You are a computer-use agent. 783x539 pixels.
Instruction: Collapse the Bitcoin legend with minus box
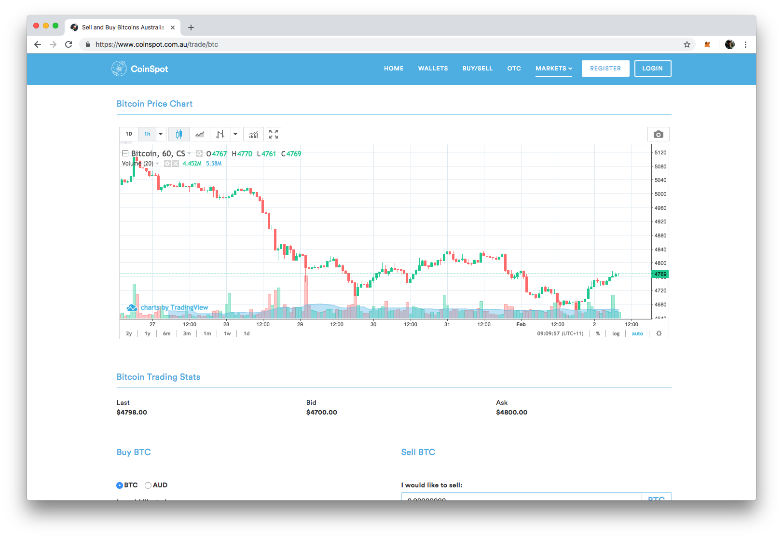125,153
